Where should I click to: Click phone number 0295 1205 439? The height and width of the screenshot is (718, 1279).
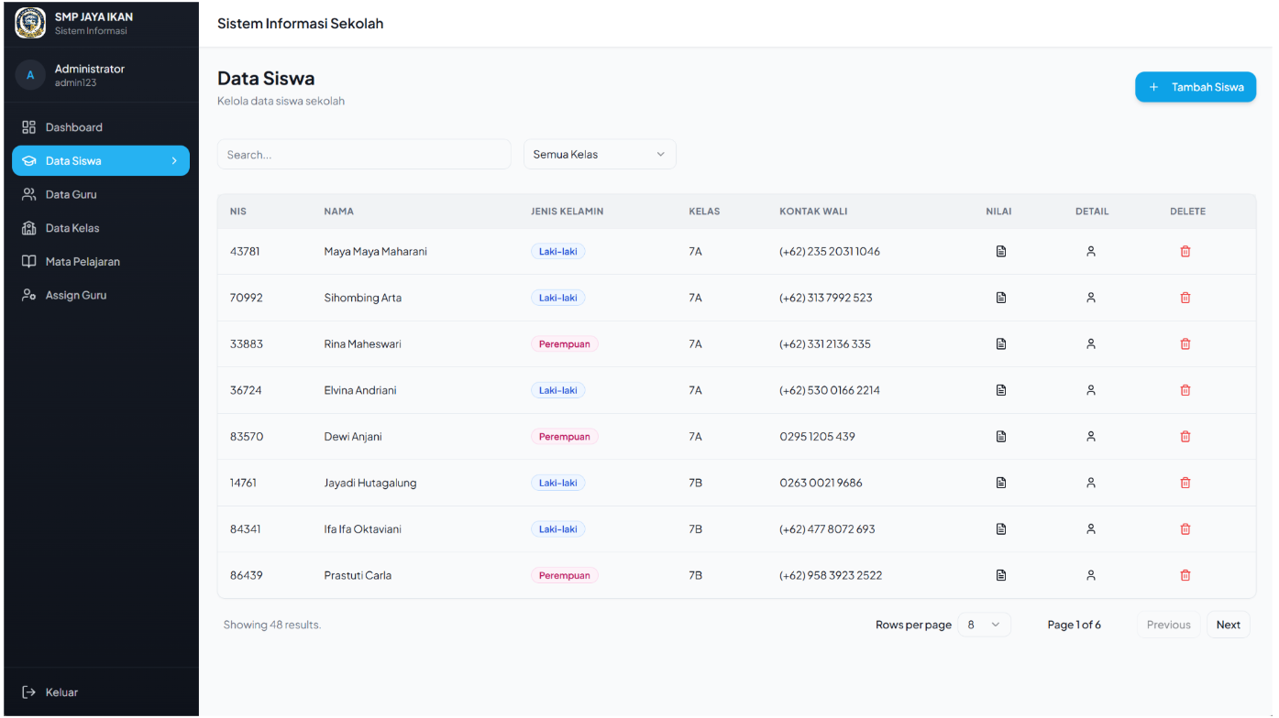pyautogui.click(x=818, y=437)
